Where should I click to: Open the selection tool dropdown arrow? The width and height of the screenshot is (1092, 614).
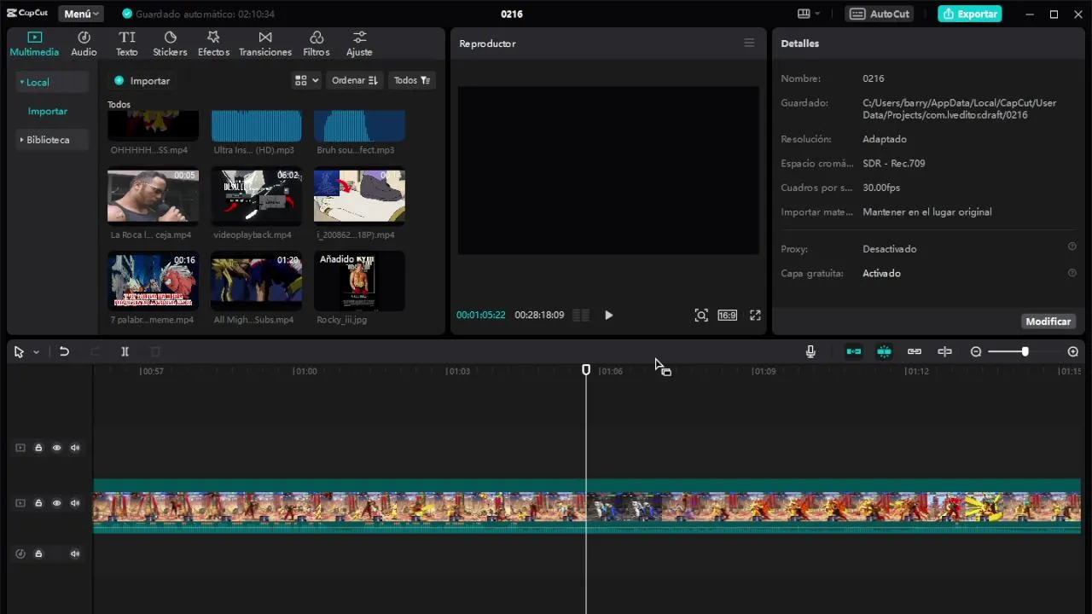tap(36, 352)
